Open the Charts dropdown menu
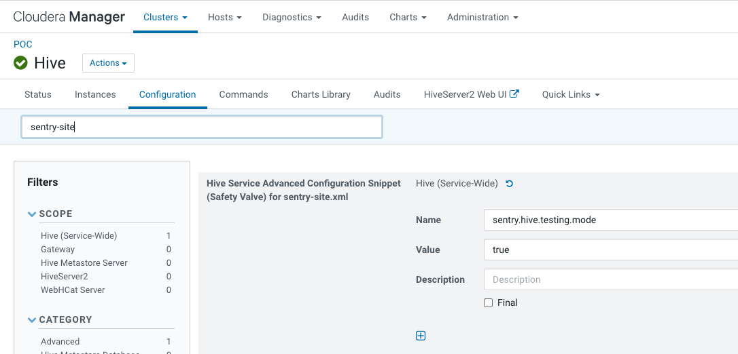Image resolution: width=738 pixels, height=354 pixels. 408,17
